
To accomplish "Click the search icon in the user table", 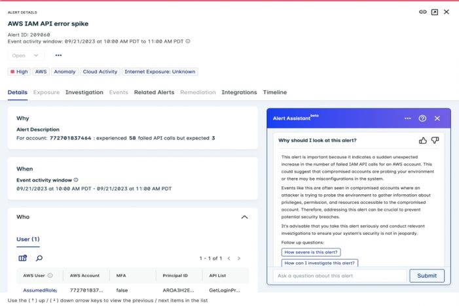I will [x=39, y=258].
